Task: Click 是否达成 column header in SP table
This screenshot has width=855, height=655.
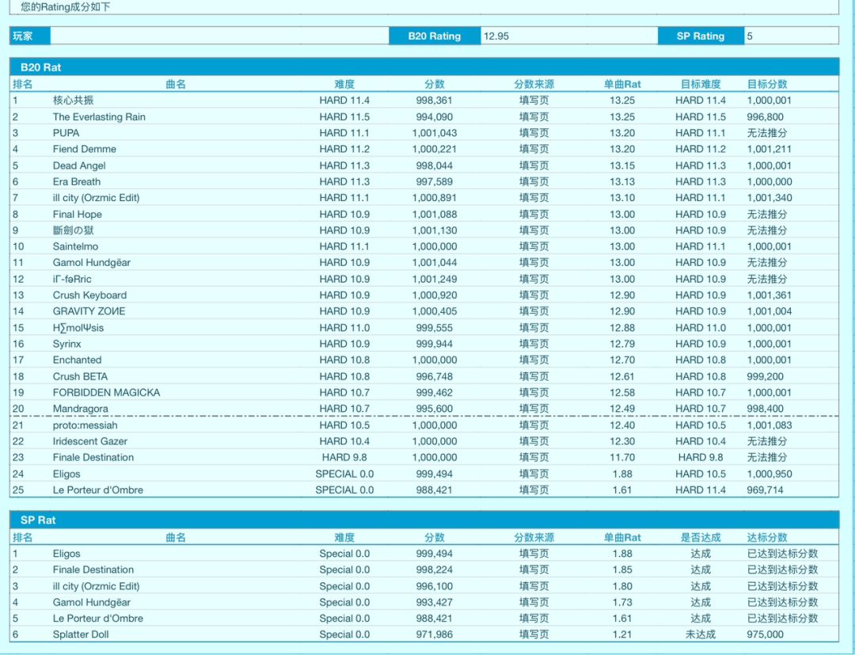Action: 701,537
